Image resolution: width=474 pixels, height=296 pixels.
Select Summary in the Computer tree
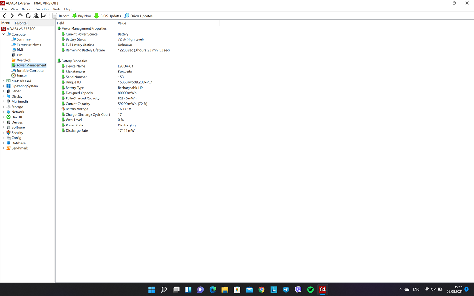pos(24,39)
